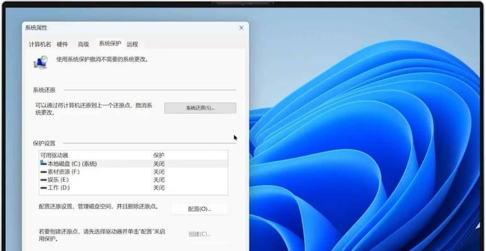Screen dimensions: 486x251
Task: Click the 系统属性 window title
Action: coord(36,28)
